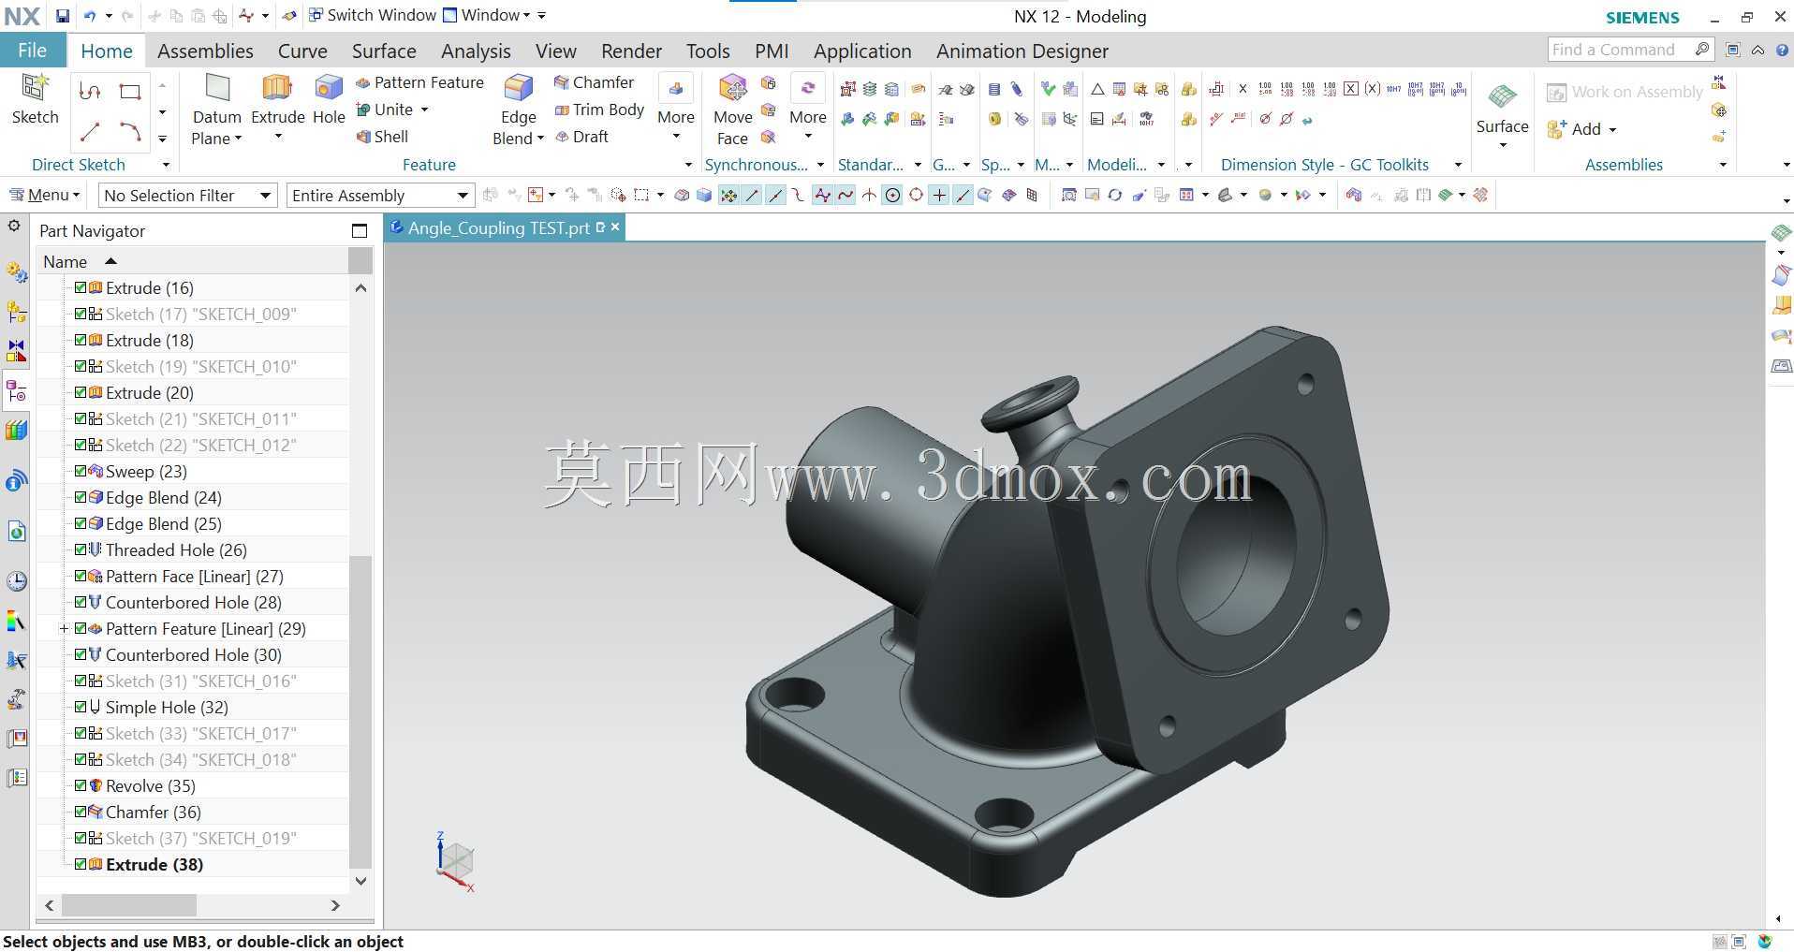Switch to the Animation Designer tab

[x=1022, y=51]
